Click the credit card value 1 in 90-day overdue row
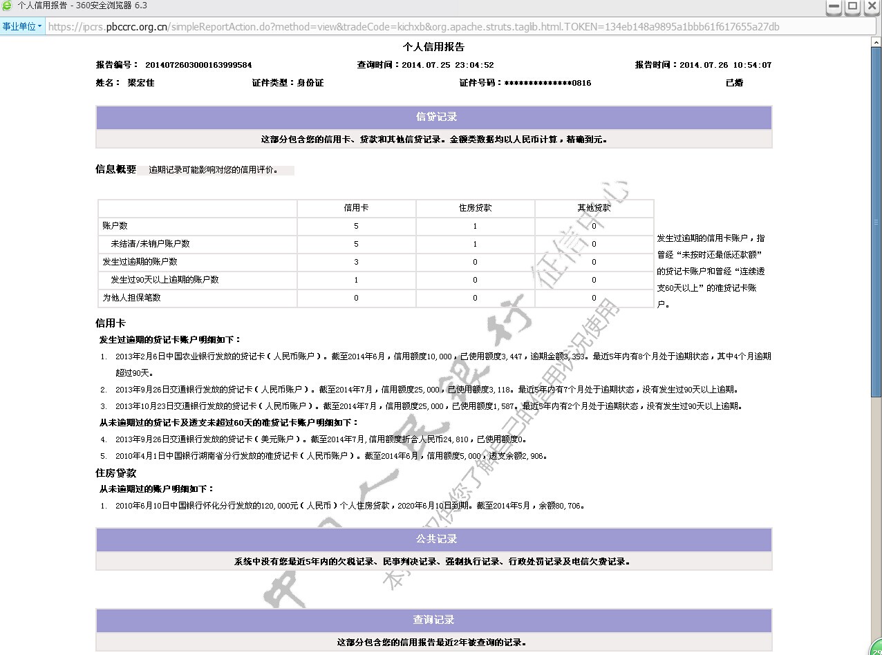The image size is (882, 655). [x=356, y=280]
